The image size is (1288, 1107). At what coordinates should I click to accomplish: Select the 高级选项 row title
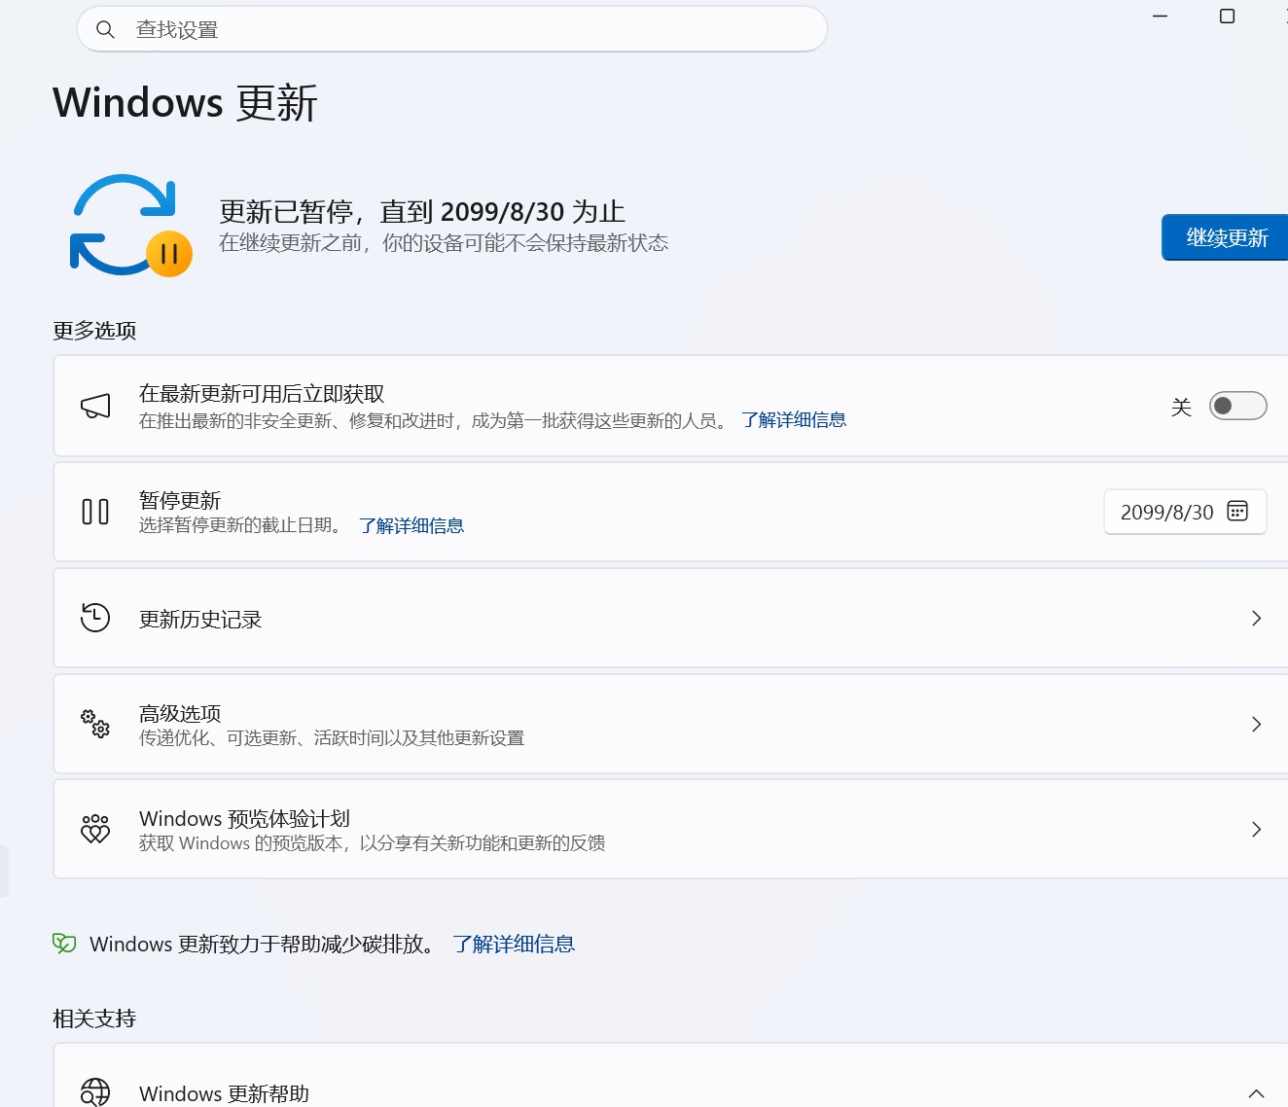[180, 713]
